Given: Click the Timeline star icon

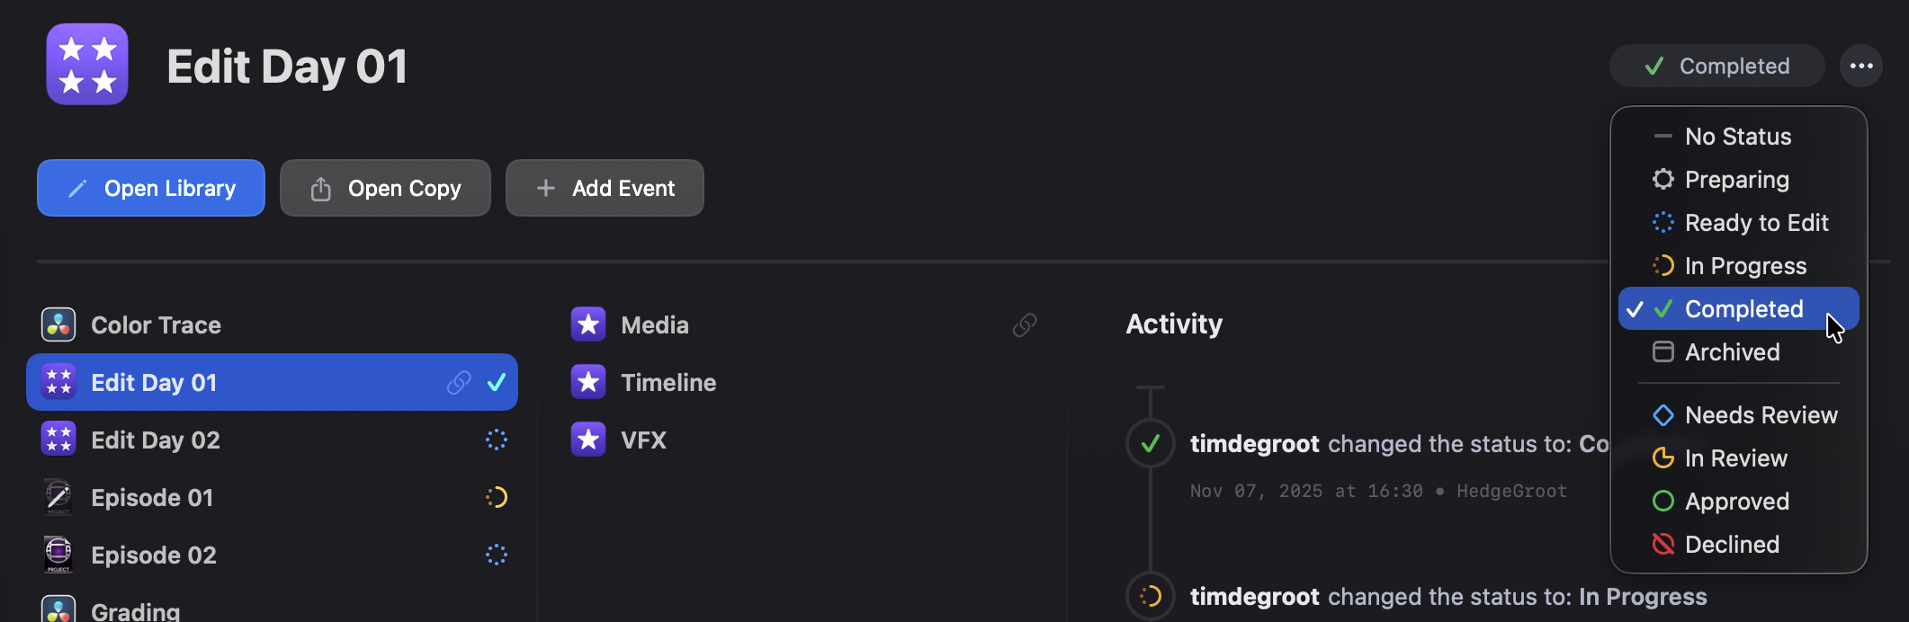Looking at the screenshot, I should [x=588, y=383].
